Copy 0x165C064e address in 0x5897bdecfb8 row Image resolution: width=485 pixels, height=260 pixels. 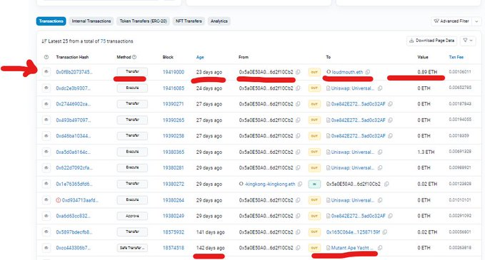385,232
